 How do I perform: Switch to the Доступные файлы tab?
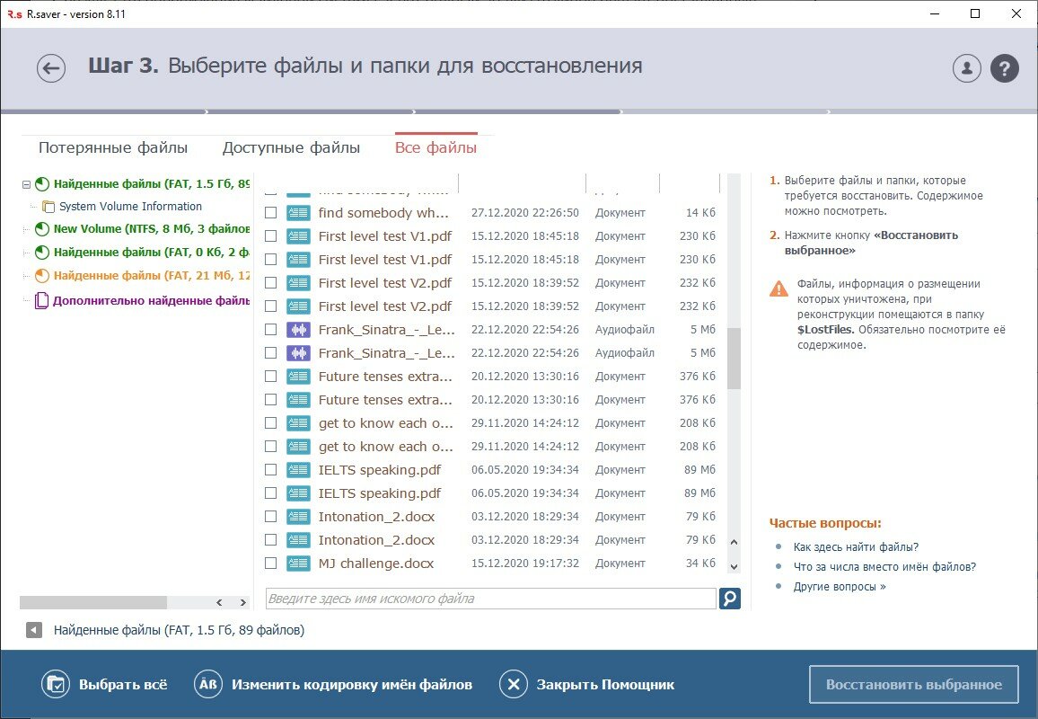click(291, 147)
